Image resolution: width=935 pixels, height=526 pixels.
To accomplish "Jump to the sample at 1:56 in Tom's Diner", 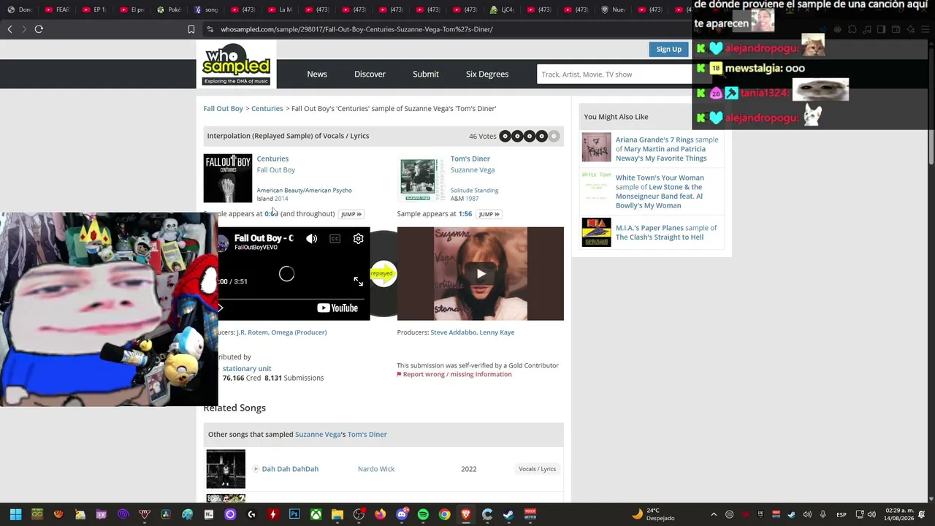I will [x=489, y=214].
